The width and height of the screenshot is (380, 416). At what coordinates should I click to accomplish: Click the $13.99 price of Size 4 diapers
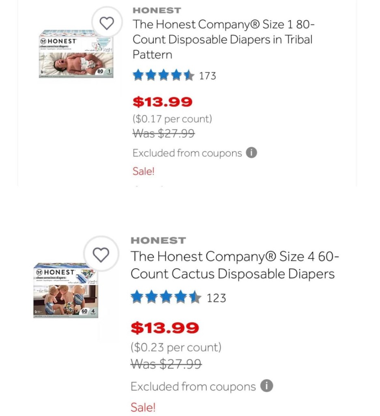coord(165,327)
